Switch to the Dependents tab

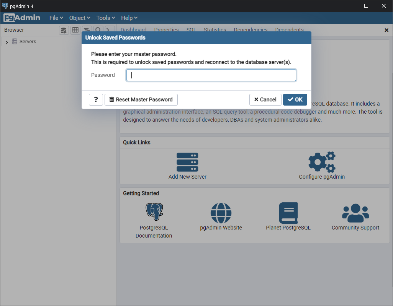coord(289,29)
